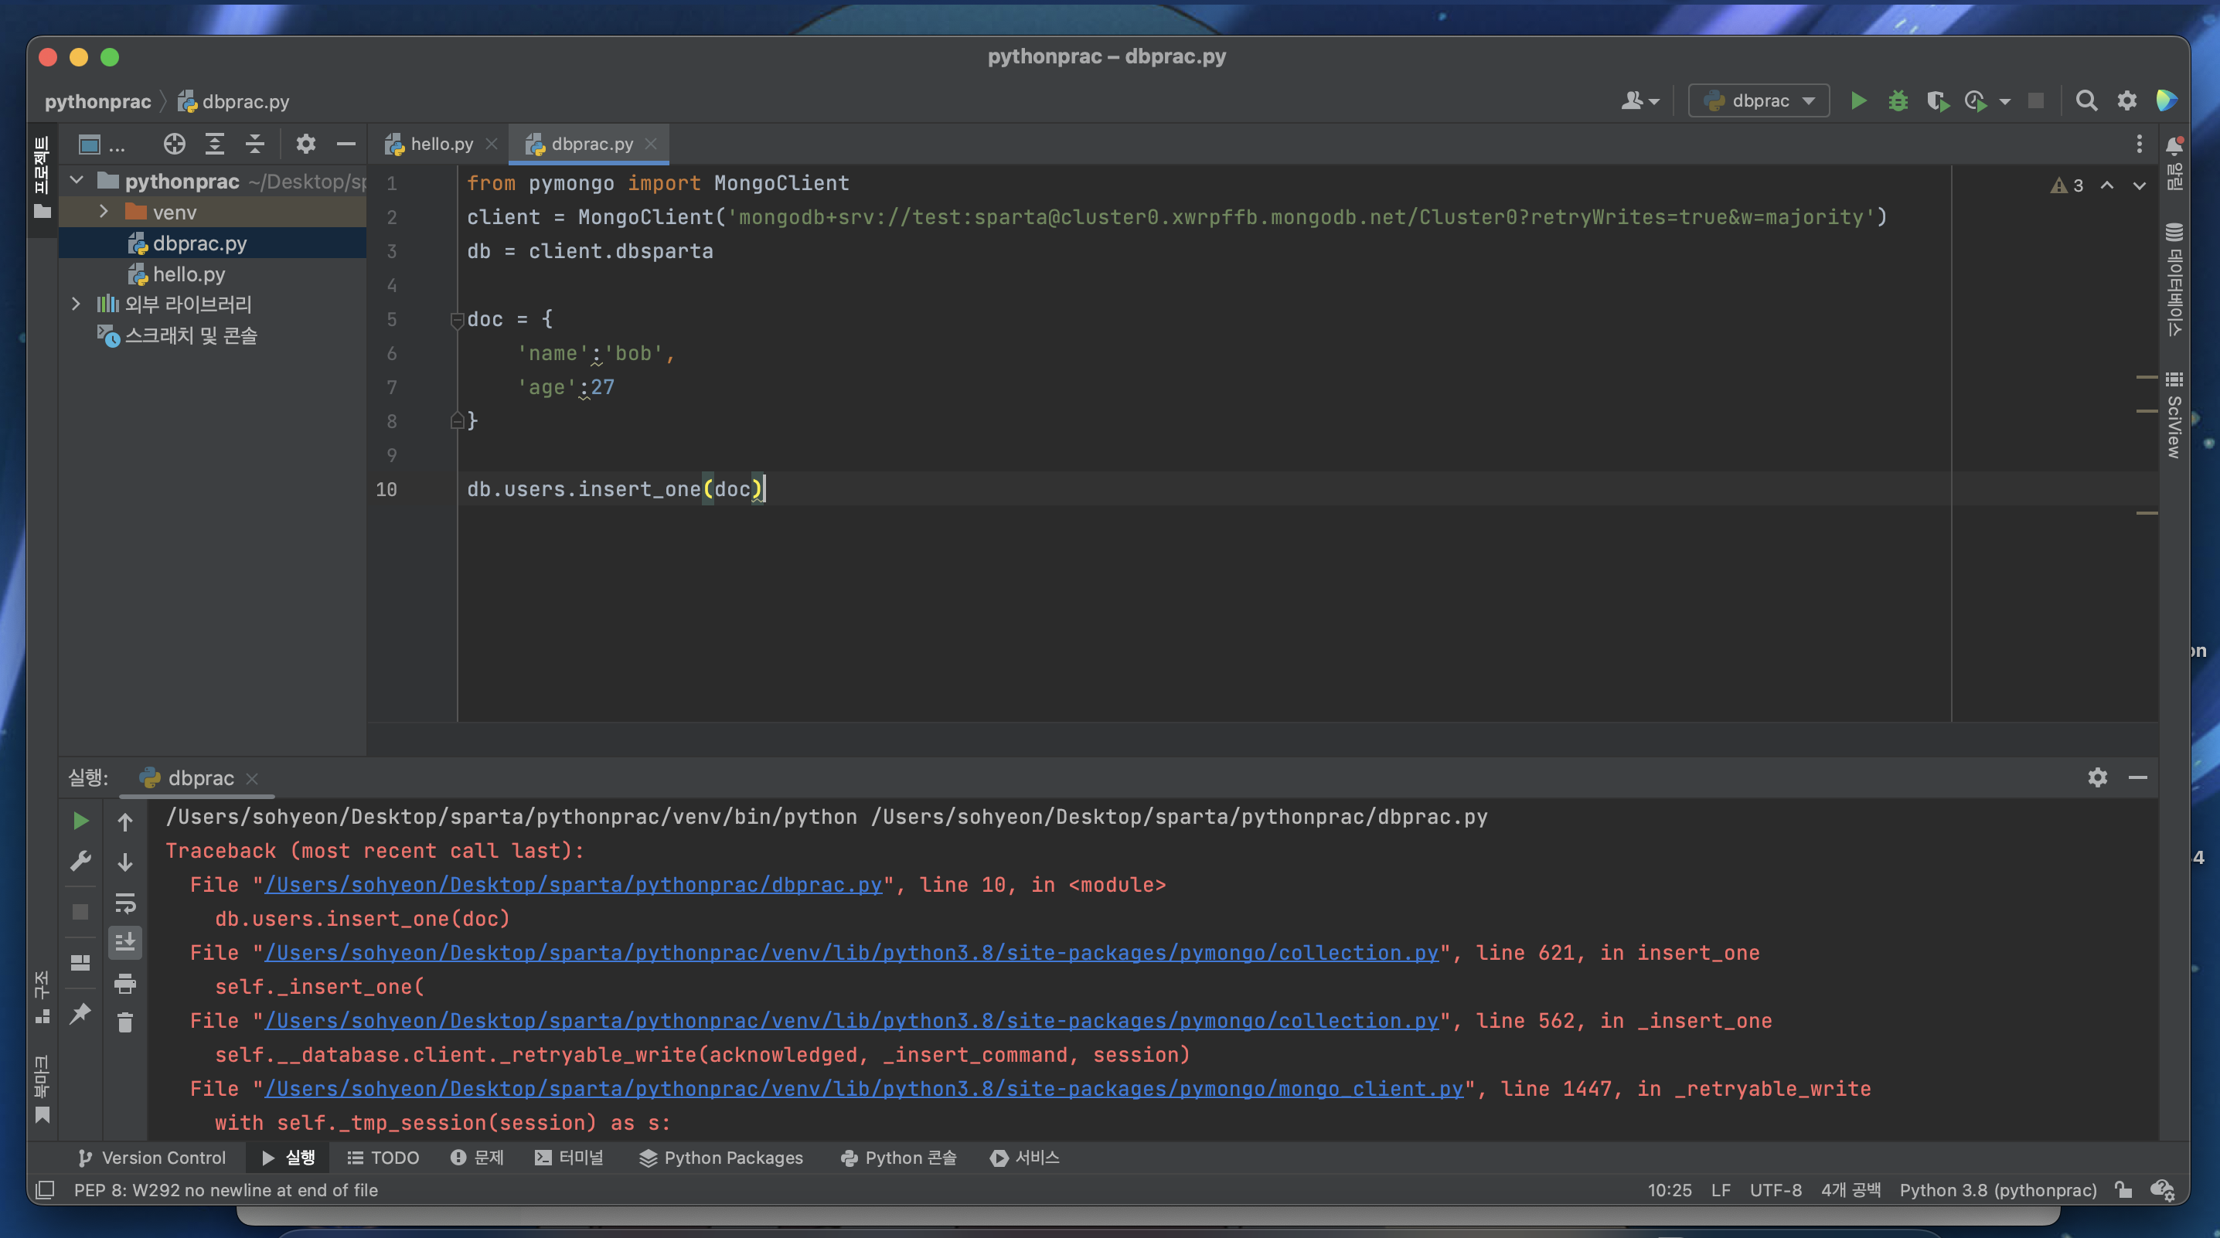Viewport: 2220px width, 1238px height.
Task: Open dbprac run configuration dropdown
Action: 1758,100
